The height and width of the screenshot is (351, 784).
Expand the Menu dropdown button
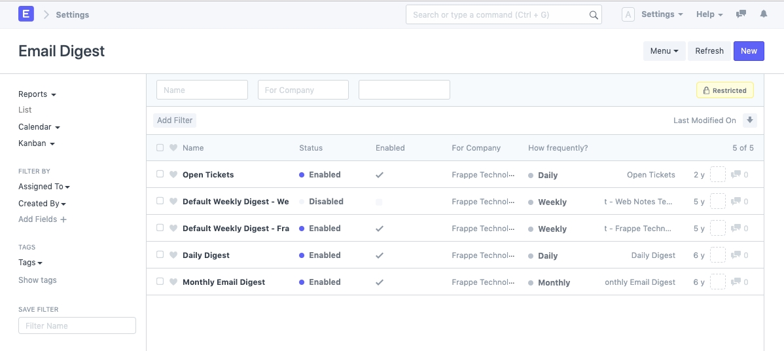[x=664, y=51]
